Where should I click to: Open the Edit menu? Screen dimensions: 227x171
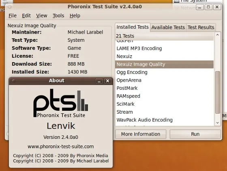pos(26,15)
